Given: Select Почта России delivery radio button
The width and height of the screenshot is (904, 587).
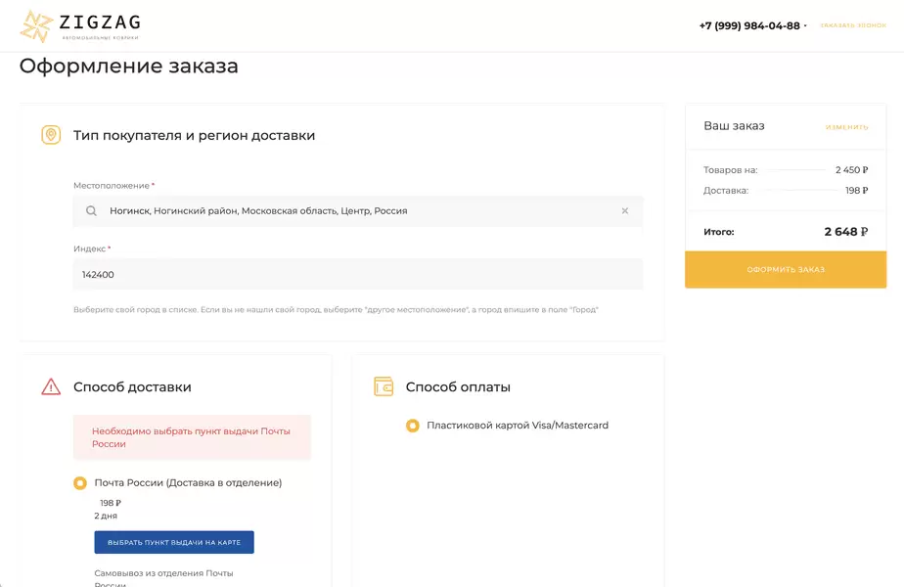Looking at the screenshot, I should point(80,482).
